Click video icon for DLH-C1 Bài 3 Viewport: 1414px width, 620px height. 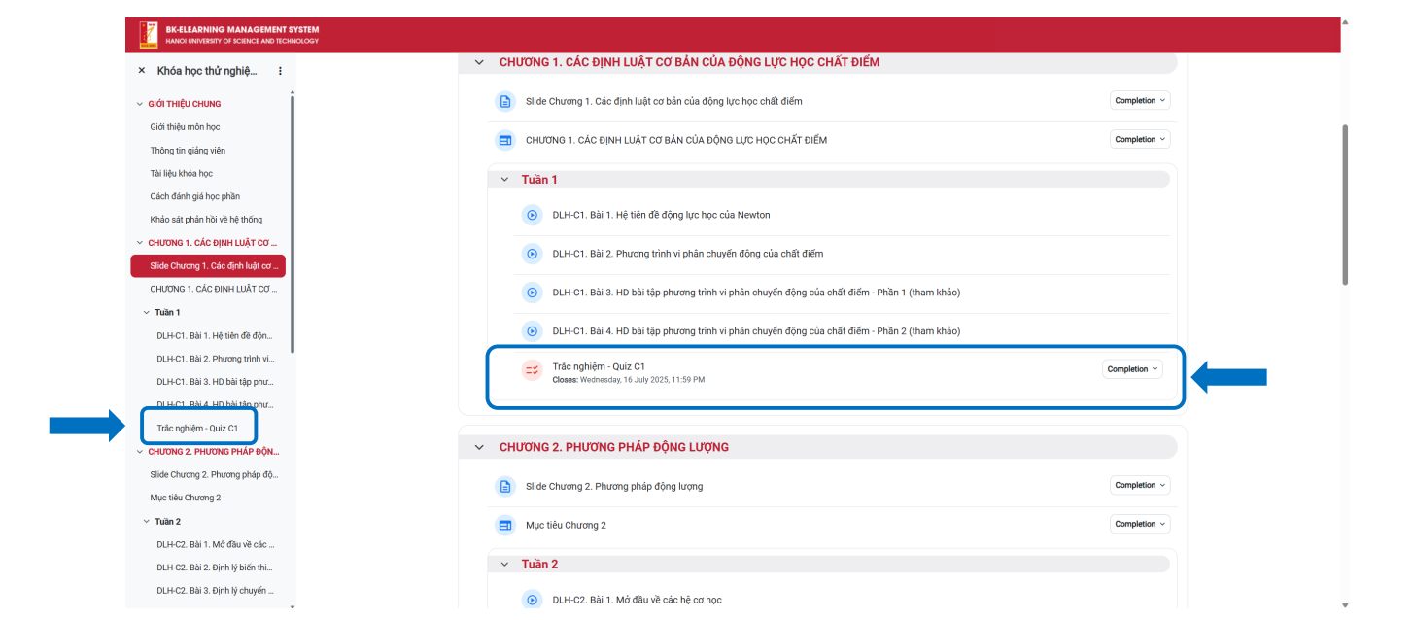(532, 293)
